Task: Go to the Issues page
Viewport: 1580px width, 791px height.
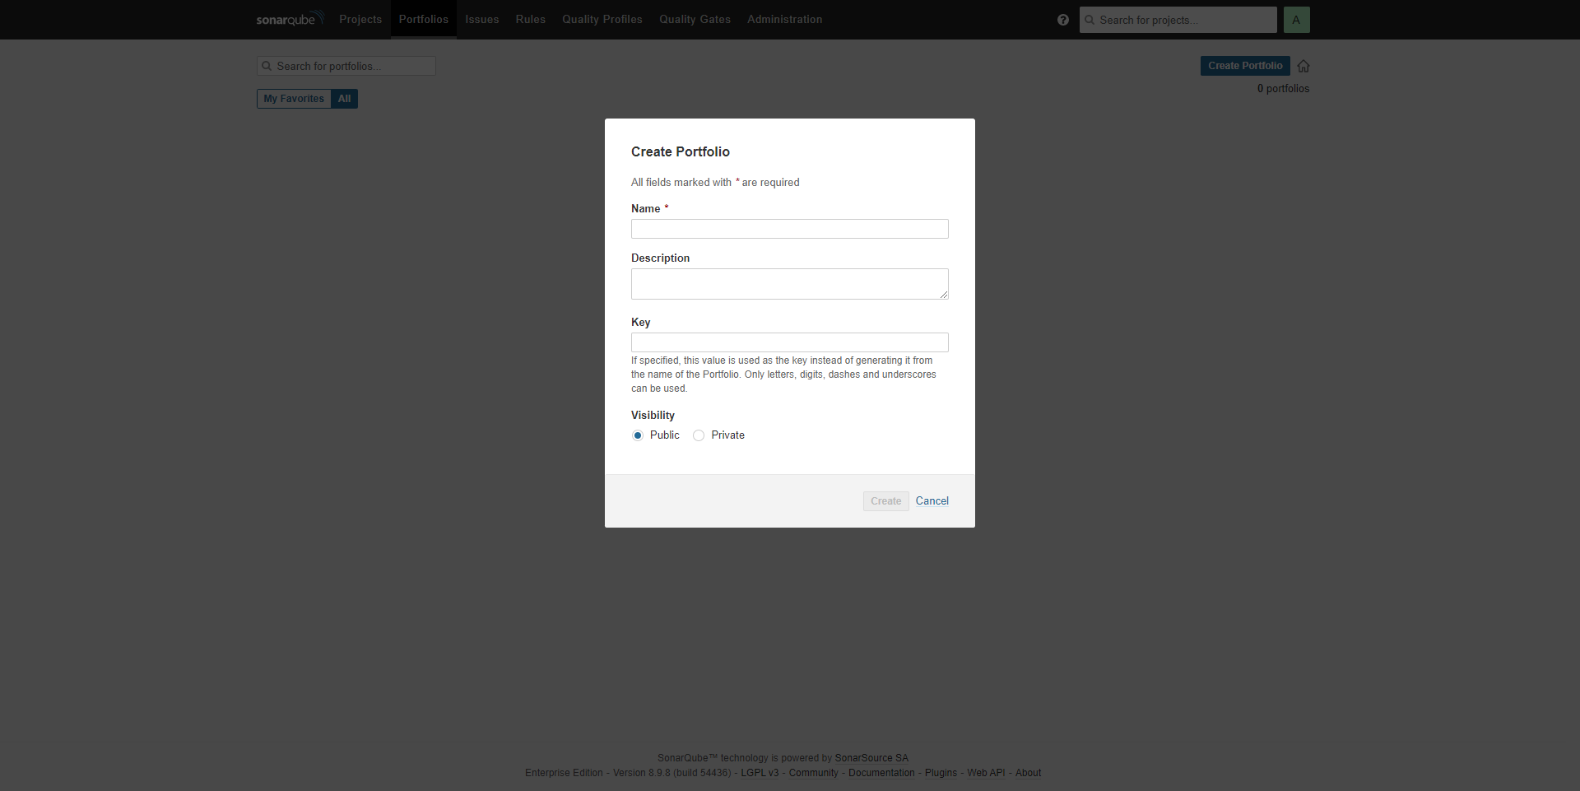Action: [x=481, y=20]
